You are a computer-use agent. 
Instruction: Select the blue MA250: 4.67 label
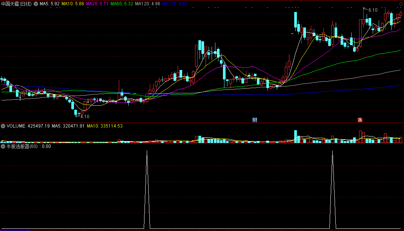pos(175,4)
